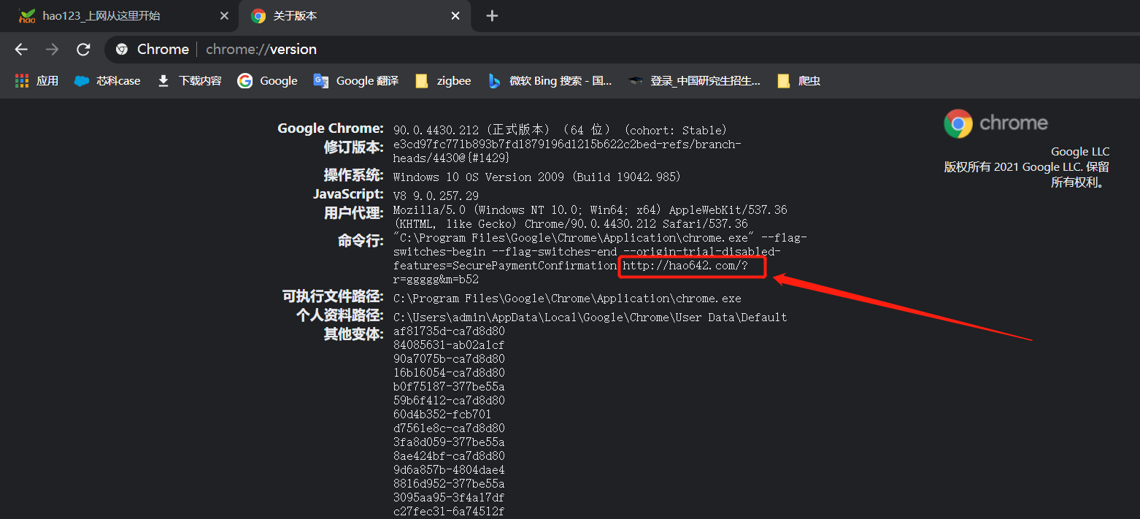Screen dimensions: 1140x519
Task: Open the 下载内容 bookmark
Action: pyautogui.click(x=190, y=80)
